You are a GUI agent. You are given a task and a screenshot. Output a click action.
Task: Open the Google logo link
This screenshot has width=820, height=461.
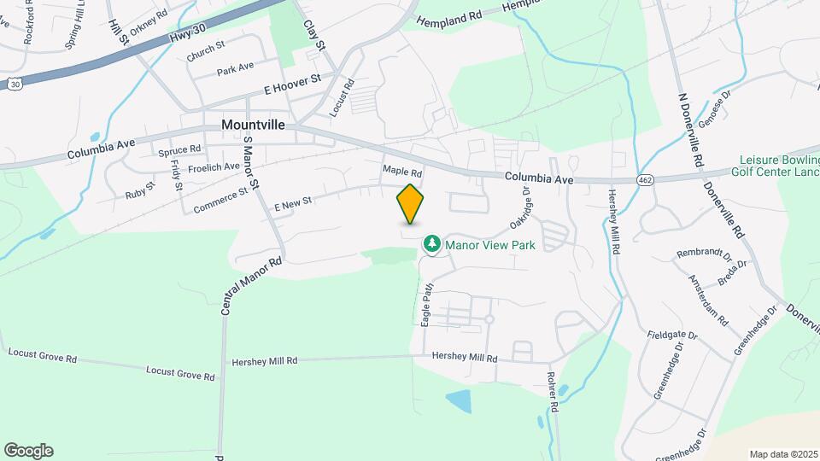coord(29,451)
